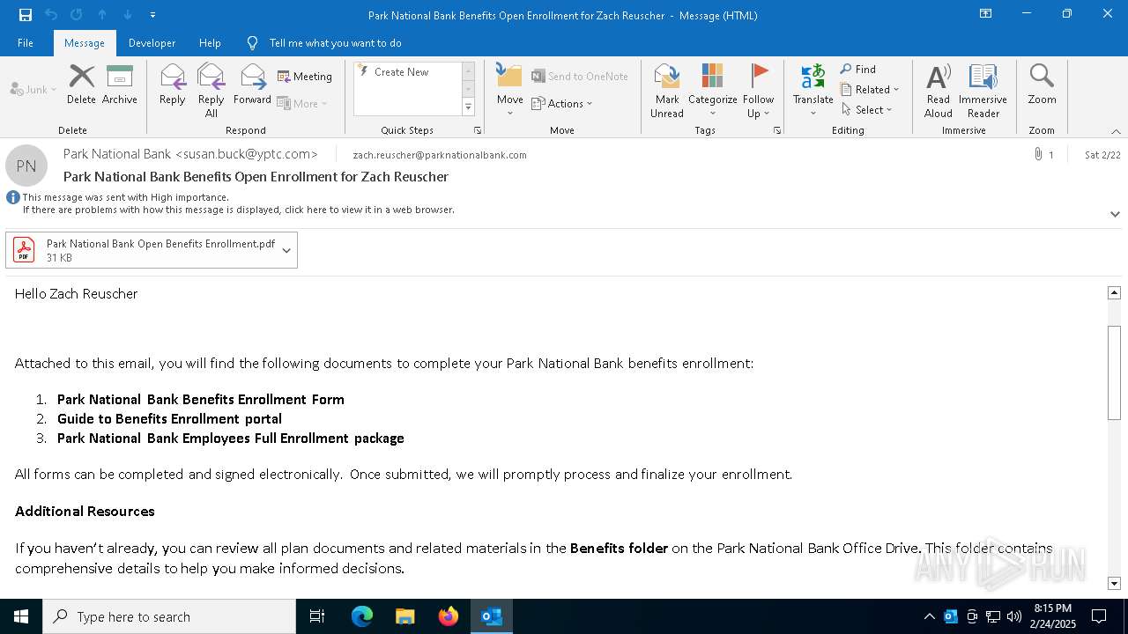Open the Move folder menu
This screenshot has height=634, width=1128.
tap(509, 90)
